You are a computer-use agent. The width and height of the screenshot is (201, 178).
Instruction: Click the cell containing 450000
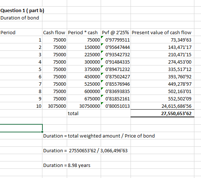pyautogui.click(x=84, y=76)
